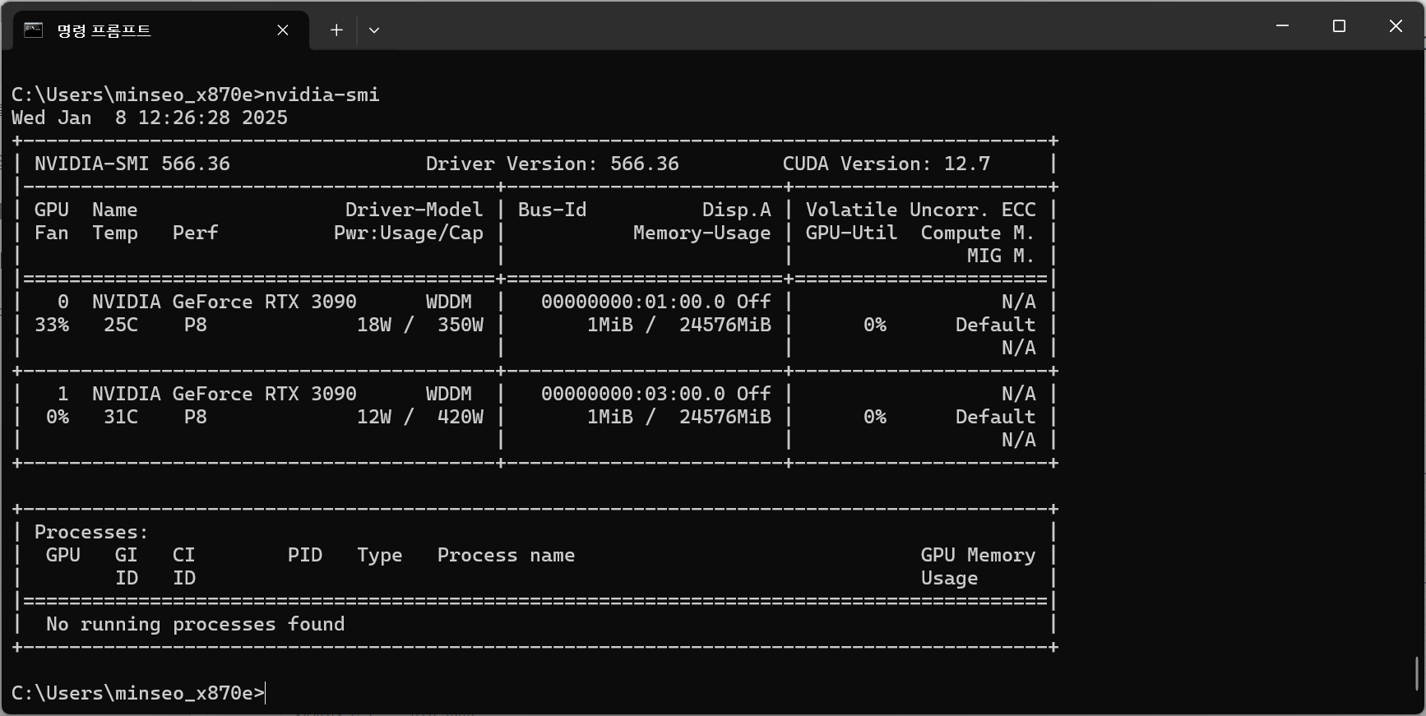The image size is (1426, 716).
Task: Click the 25C temperature value
Action: 121,325
